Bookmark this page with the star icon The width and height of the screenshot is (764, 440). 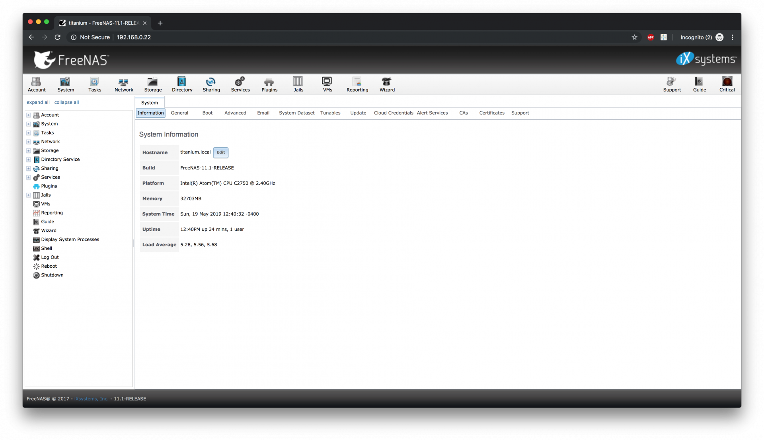pyautogui.click(x=635, y=37)
